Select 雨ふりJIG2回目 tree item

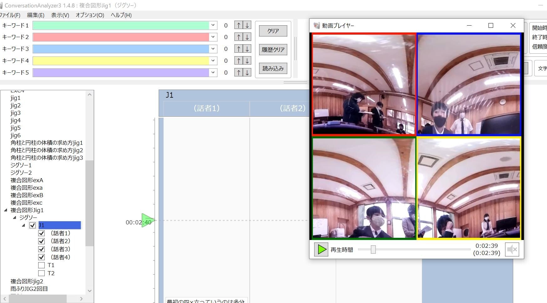point(29,289)
